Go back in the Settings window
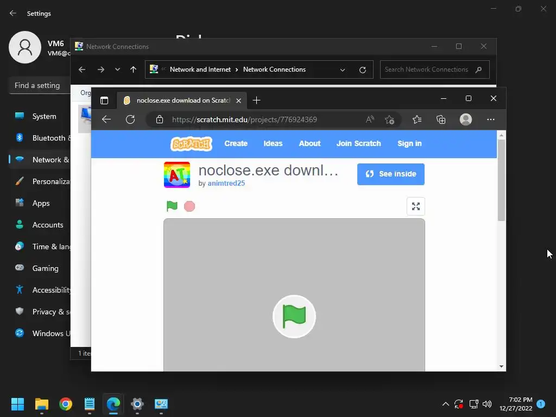This screenshot has width=556, height=417. (13, 13)
